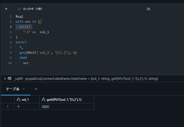Click the green success checkmark icon
Viewport: 184px width, 127px height.
tap(19, 9)
